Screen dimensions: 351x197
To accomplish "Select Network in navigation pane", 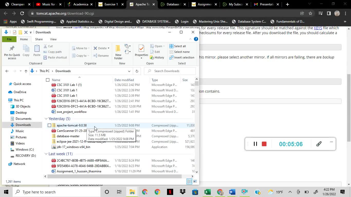I will click(x=19, y=164).
